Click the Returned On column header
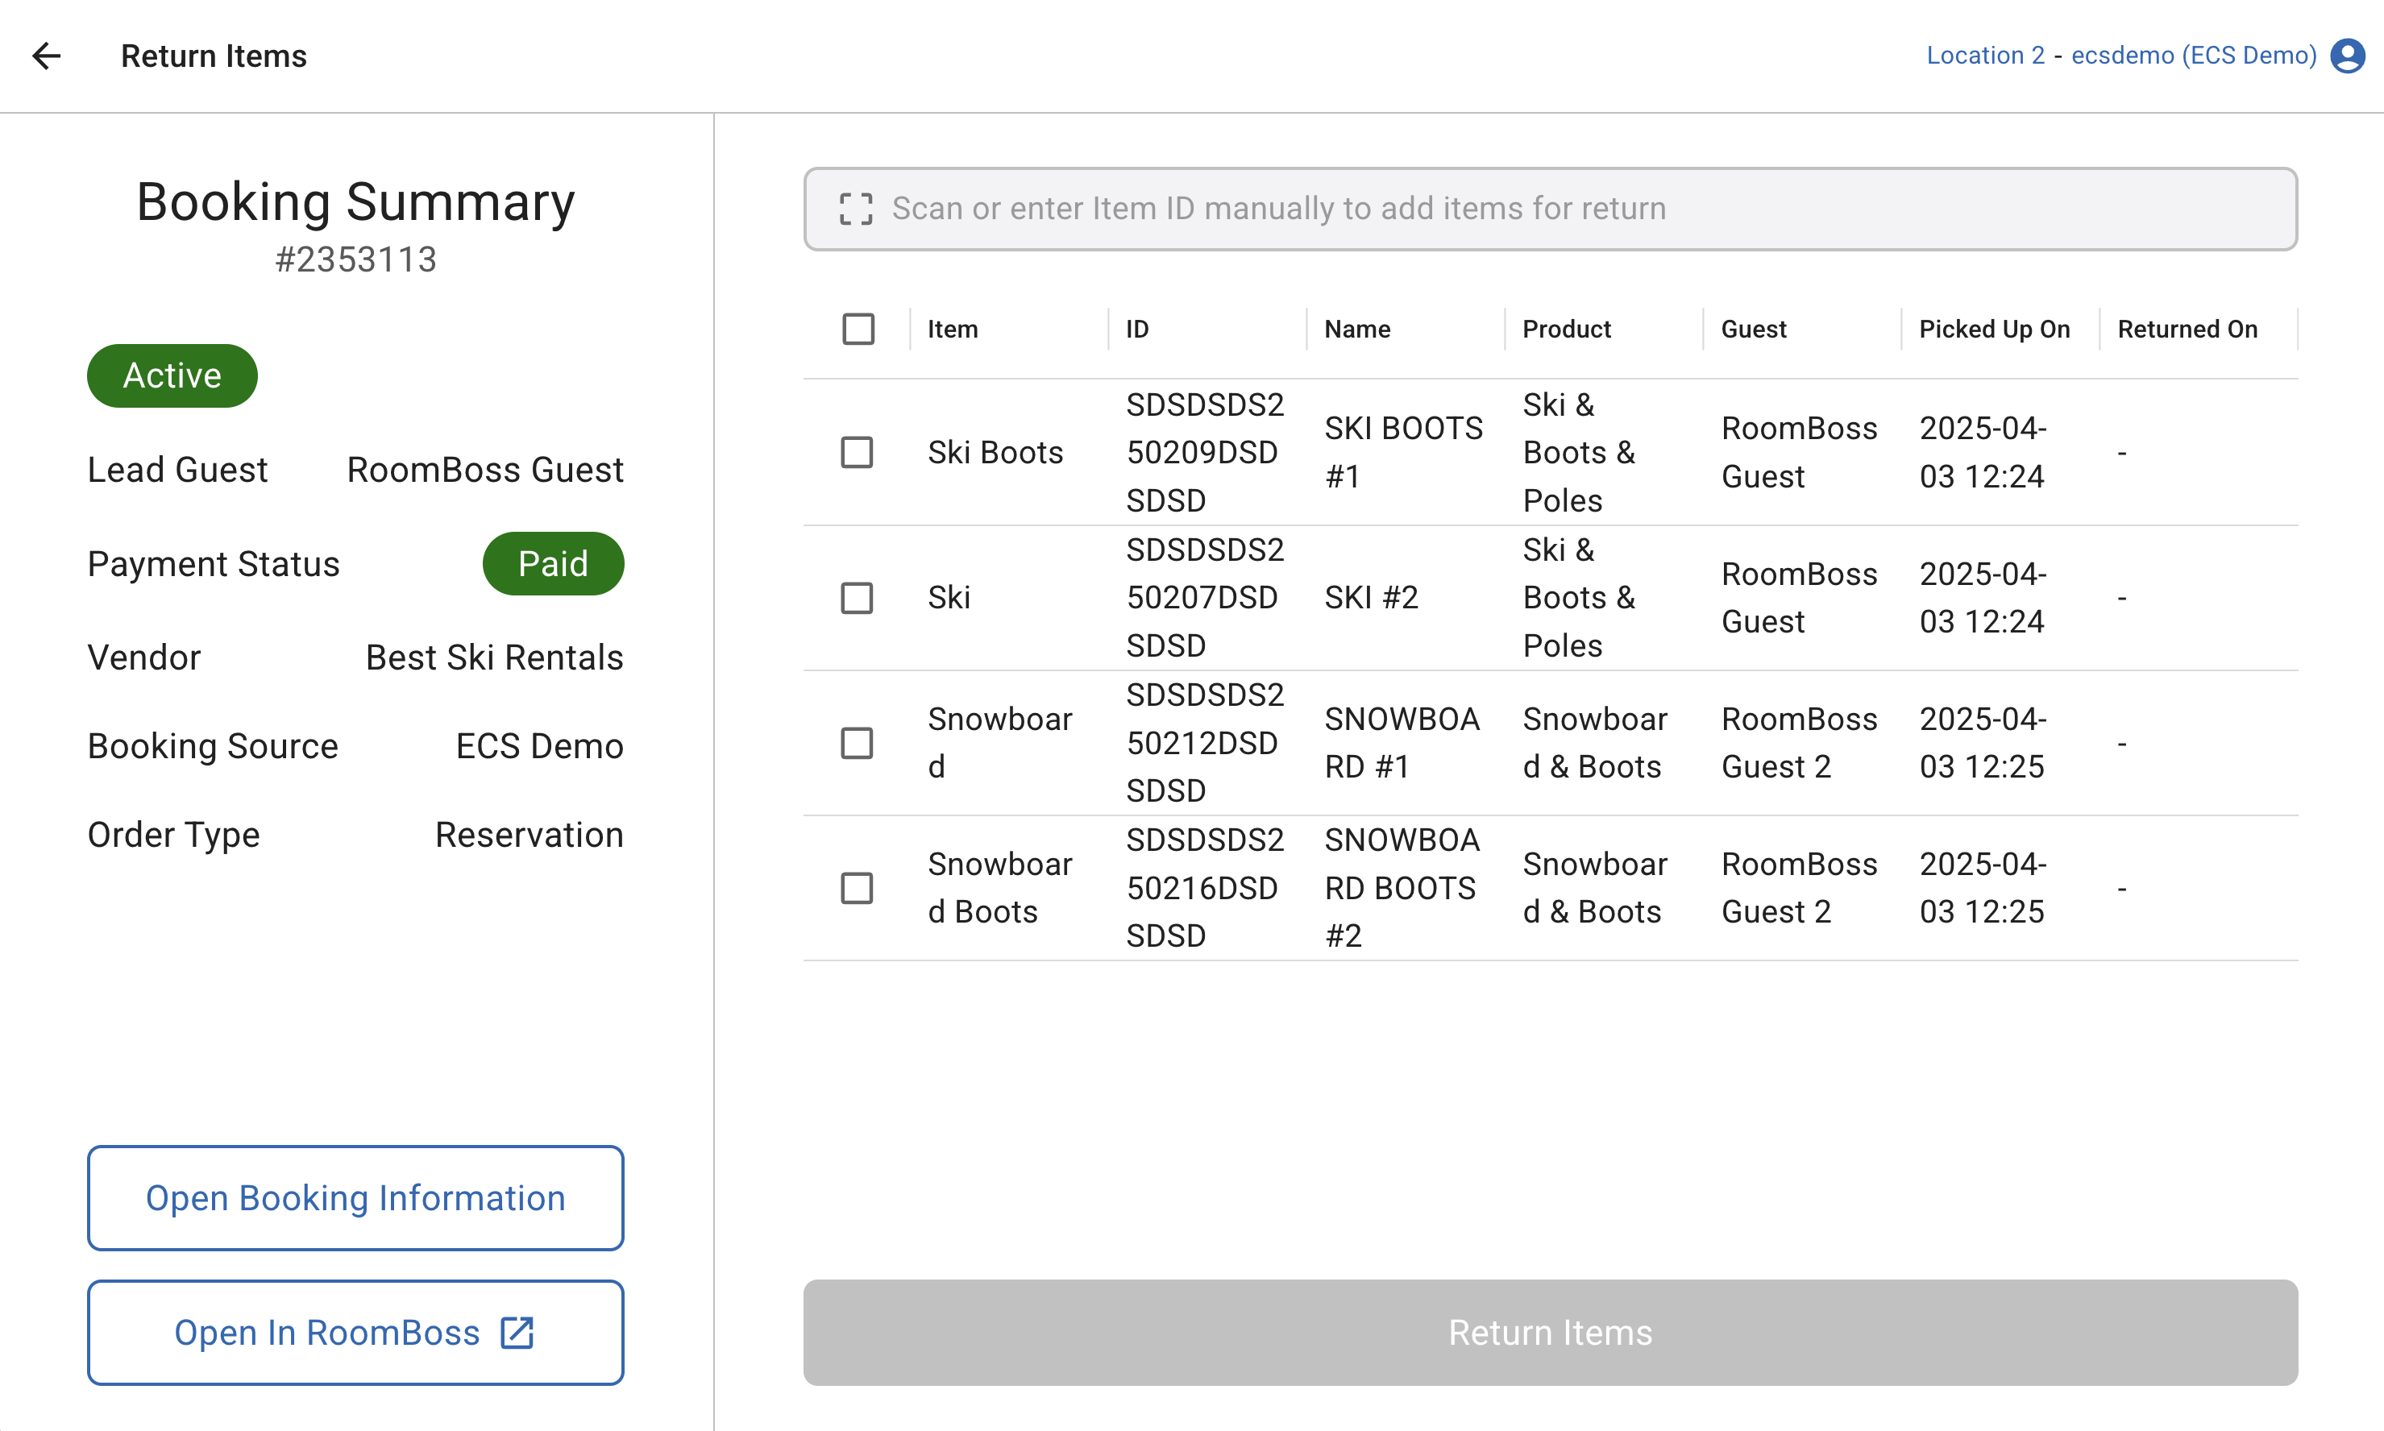This screenshot has height=1431, width=2384. 2187,329
